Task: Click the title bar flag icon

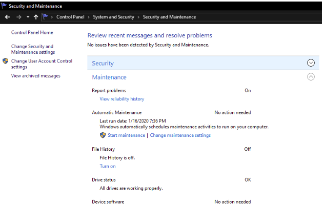Action: pyautogui.click(x=4, y=6)
